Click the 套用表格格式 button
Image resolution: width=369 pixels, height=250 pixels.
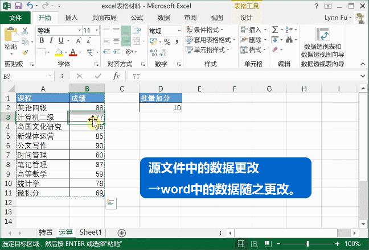pyautogui.click(x=210, y=40)
